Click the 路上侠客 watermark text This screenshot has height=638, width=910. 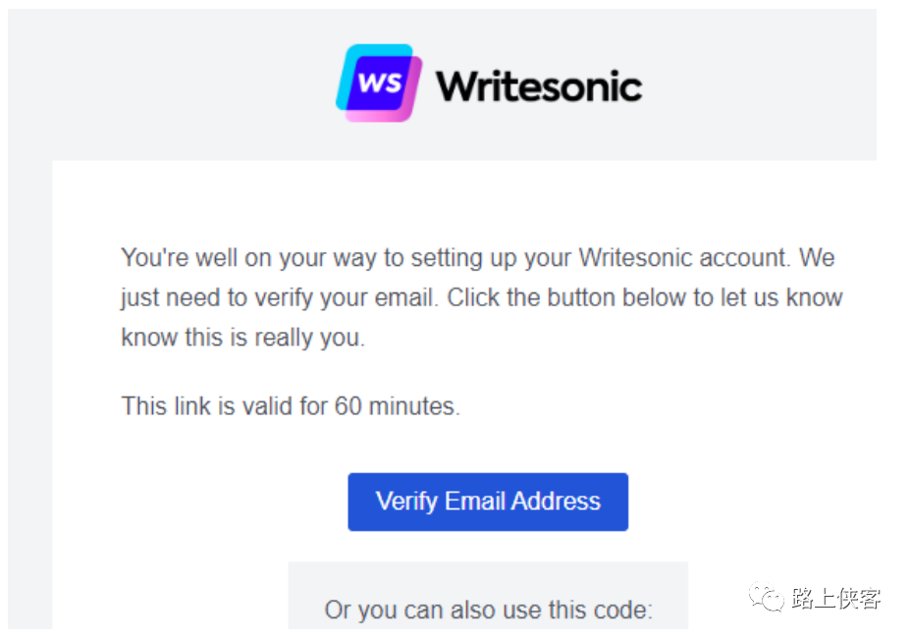pyautogui.click(x=835, y=598)
